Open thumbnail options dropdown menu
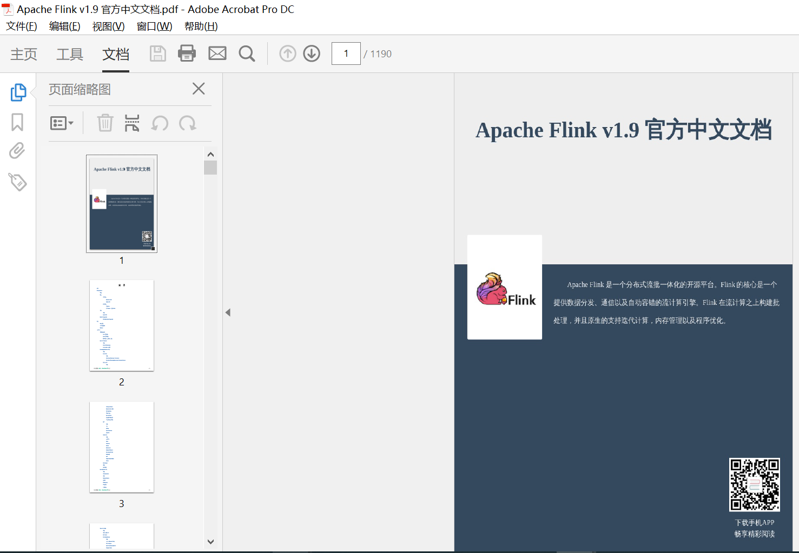This screenshot has height=553, width=799. click(x=62, y=123)
